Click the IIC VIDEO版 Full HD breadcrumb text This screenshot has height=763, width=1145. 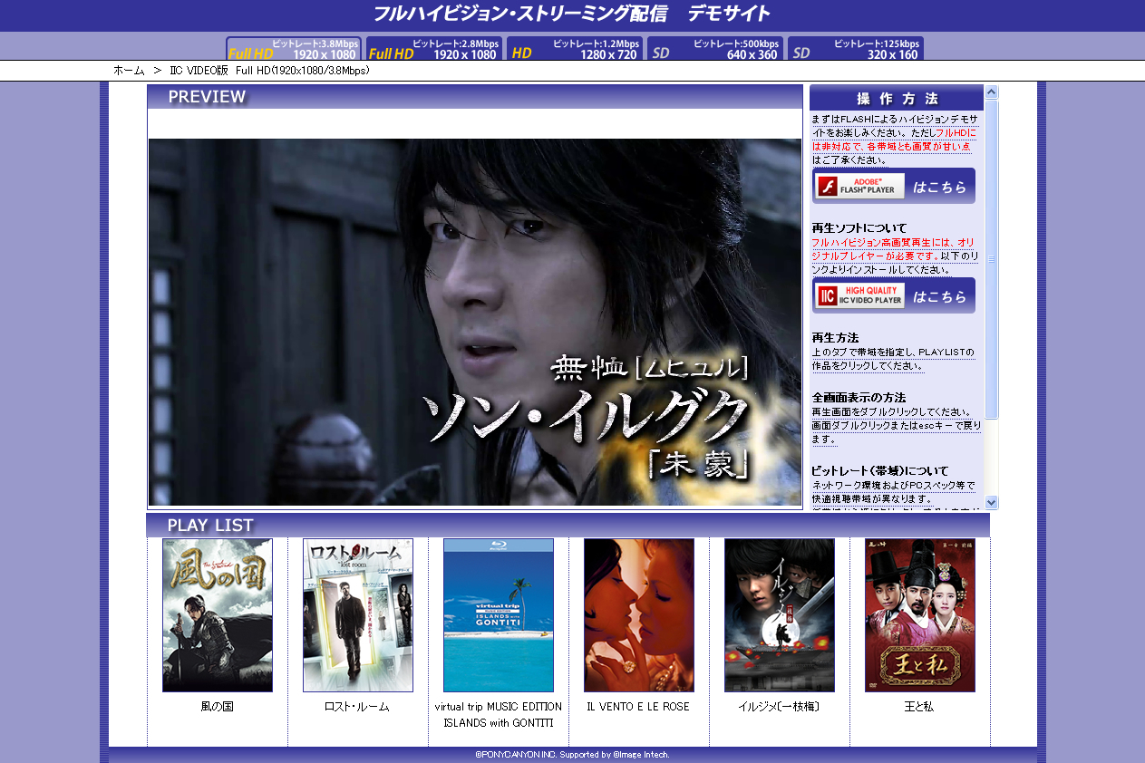269,70
